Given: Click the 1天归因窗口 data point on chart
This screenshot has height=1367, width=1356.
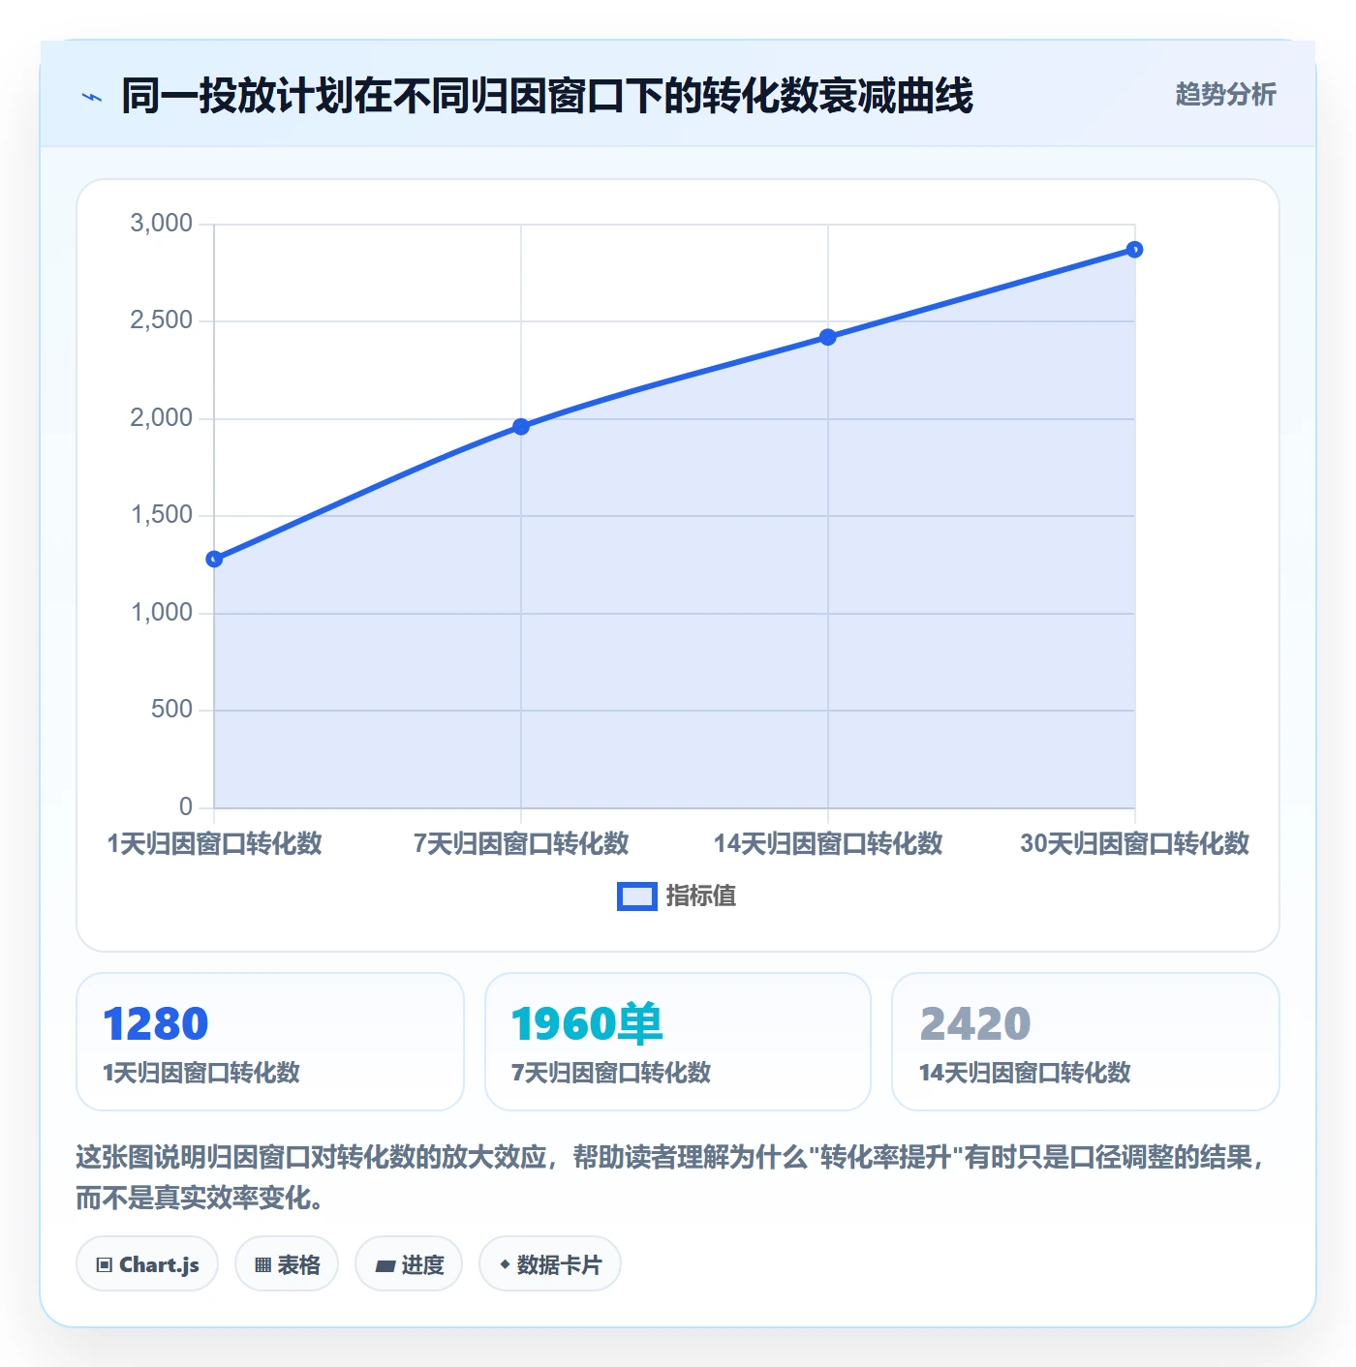Looking at the screenshot, I should tap(214, 559).
